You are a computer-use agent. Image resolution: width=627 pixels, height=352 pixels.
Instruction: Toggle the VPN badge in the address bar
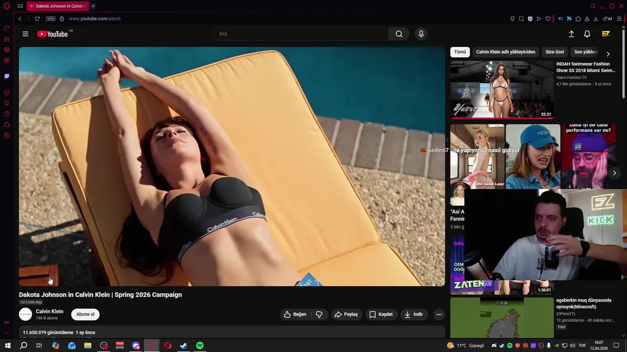[x=50, y=19]
